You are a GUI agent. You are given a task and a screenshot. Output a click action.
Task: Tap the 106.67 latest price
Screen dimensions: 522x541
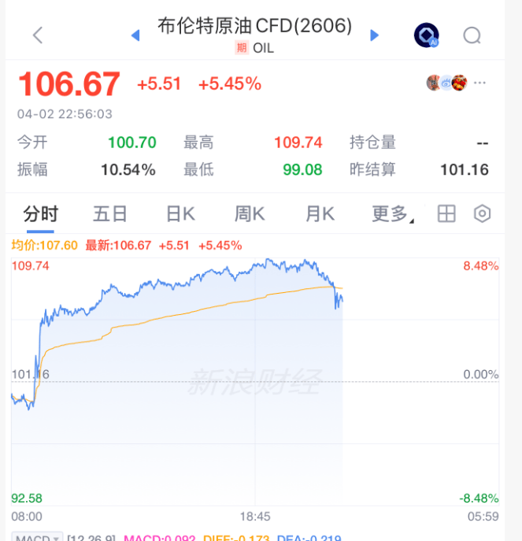[69, 83]
